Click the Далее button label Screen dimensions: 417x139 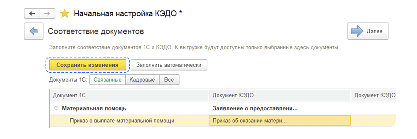tap(374, 31)
